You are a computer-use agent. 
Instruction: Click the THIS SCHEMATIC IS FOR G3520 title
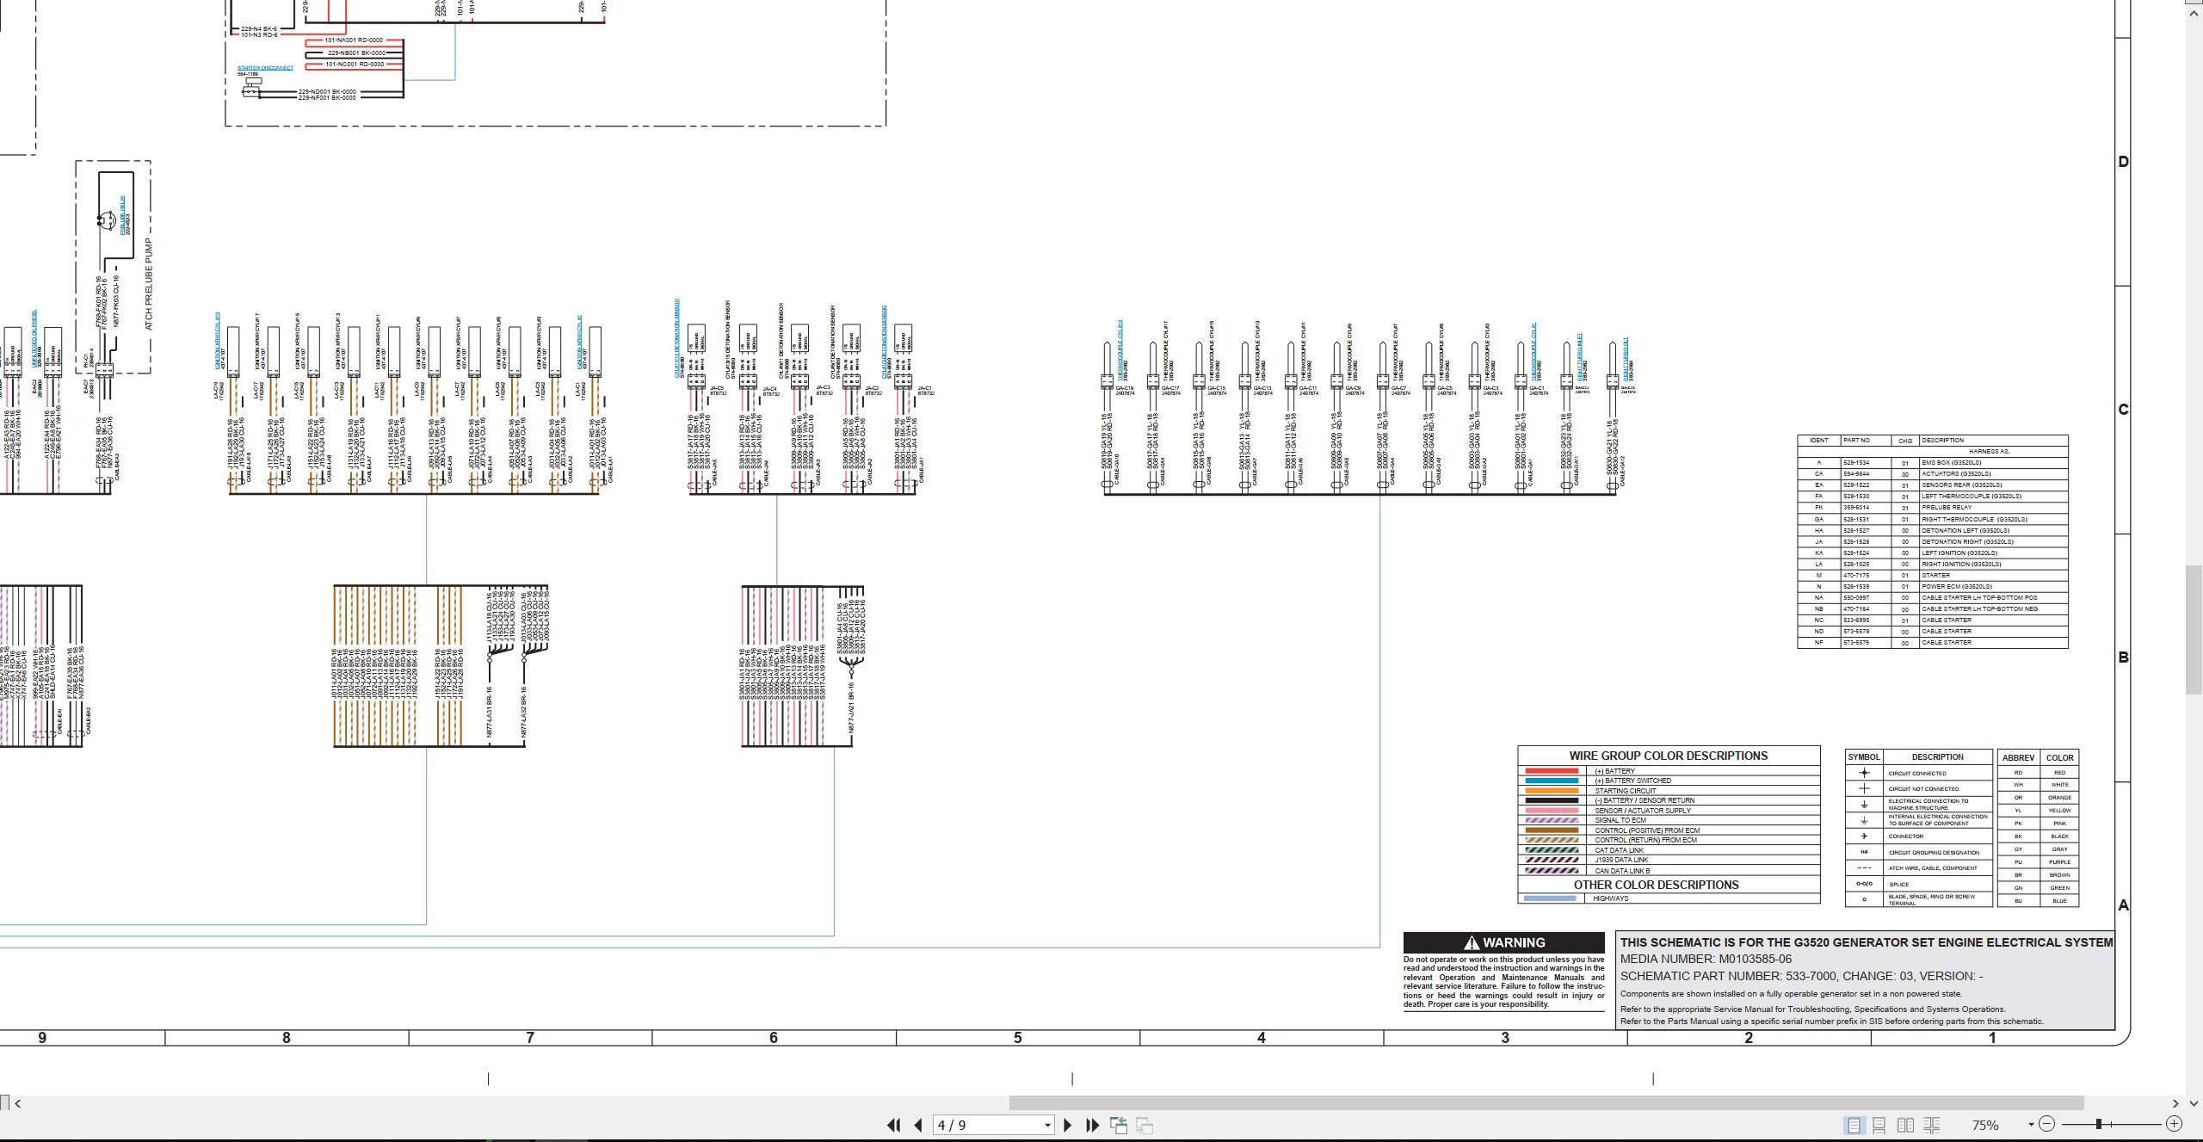(1866, 942)
